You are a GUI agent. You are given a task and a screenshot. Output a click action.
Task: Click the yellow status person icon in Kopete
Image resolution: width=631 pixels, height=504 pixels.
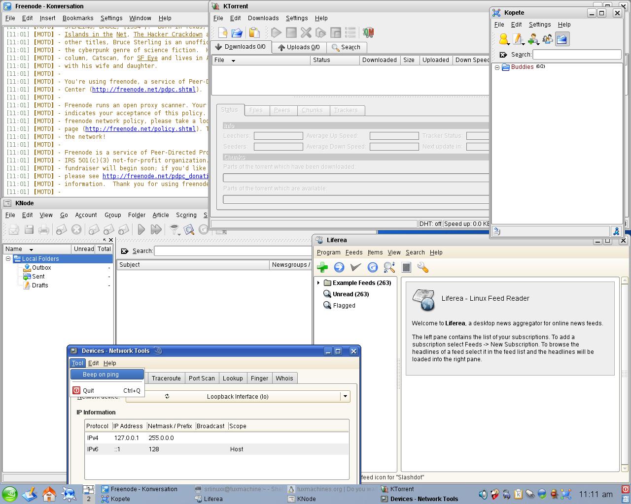point(503,39)
